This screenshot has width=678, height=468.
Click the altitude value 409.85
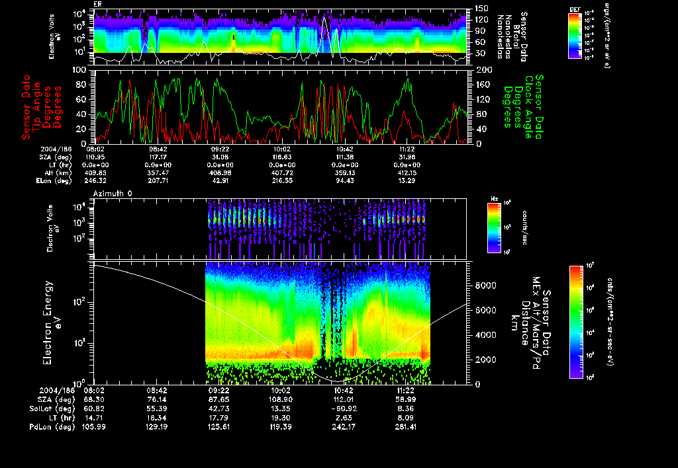click(95, 173)
